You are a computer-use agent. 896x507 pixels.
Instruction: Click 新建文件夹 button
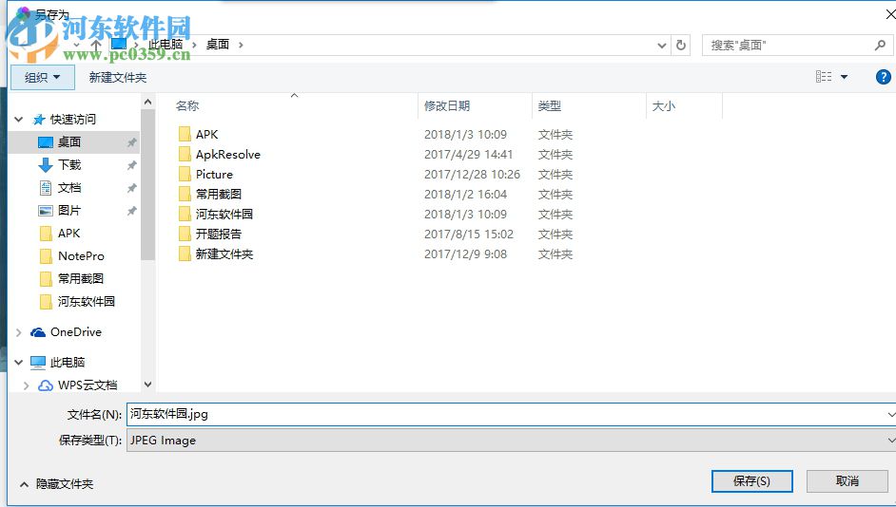pos(118,77)
